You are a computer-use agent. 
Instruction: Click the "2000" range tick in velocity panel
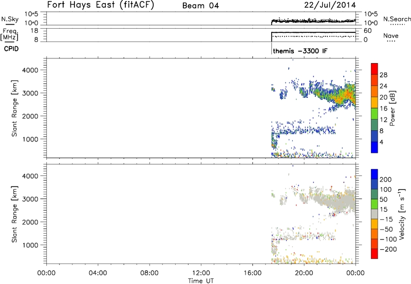30,222
